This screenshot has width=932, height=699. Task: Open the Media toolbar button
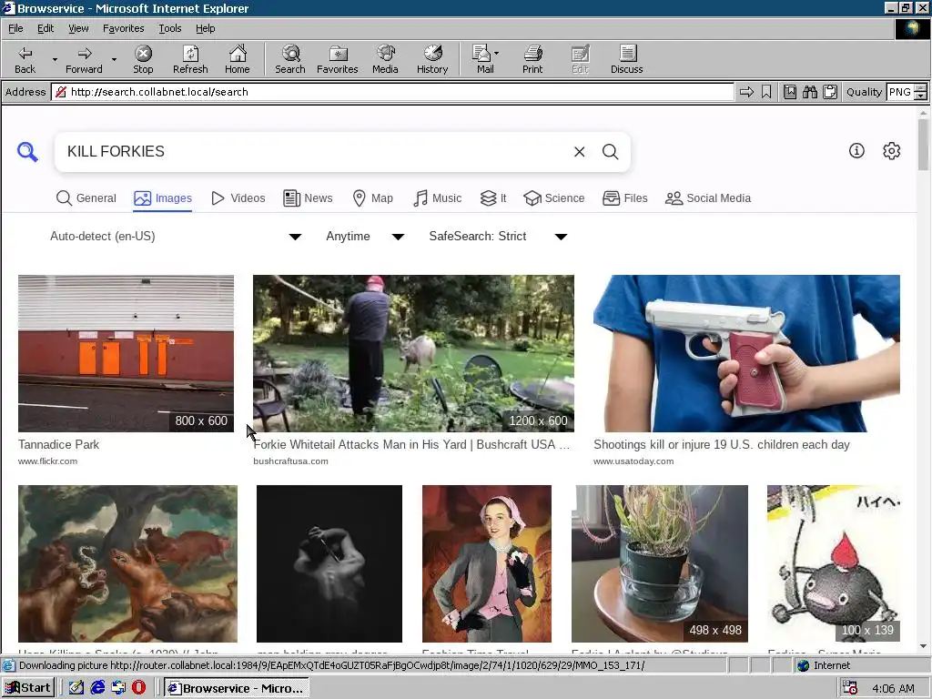(x=385, y=59)
